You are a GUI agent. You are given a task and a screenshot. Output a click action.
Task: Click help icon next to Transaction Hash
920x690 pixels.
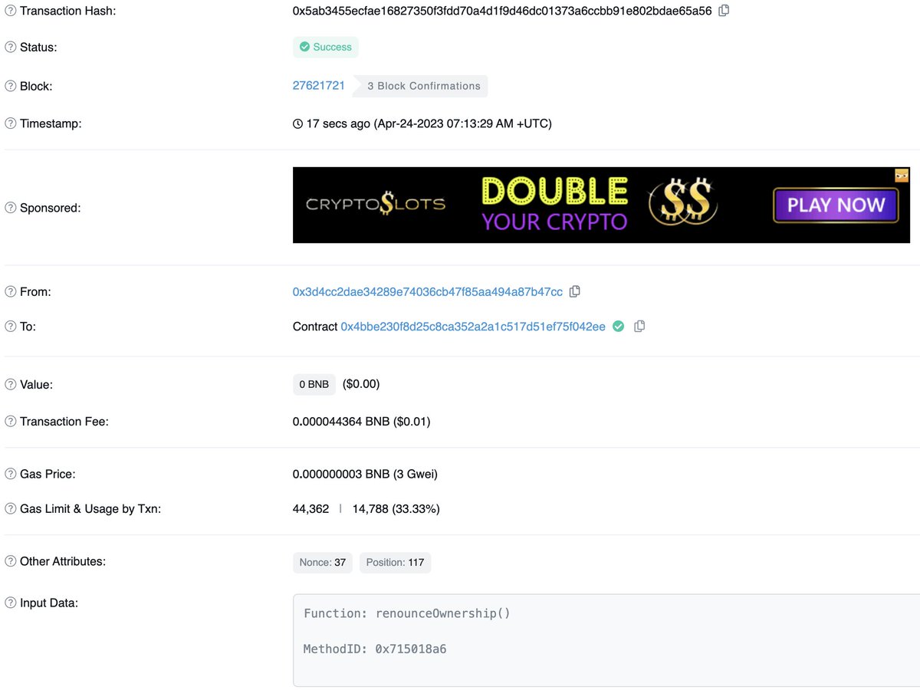(11, 11)
